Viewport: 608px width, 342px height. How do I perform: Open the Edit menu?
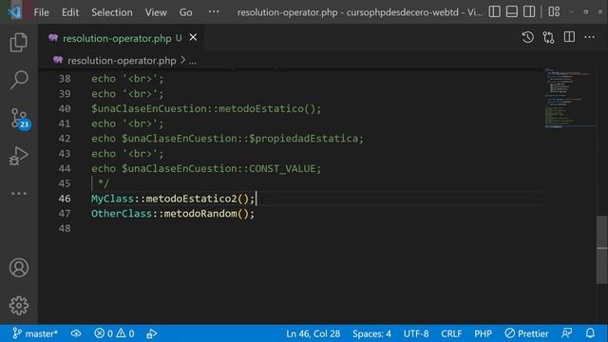point(70,12)
